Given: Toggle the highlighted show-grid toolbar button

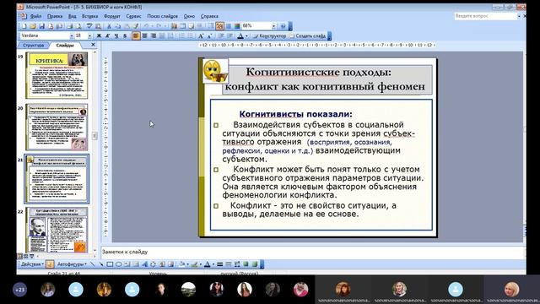Looking at the screenshot, I should pyautogui.click(x=219, y=26).
